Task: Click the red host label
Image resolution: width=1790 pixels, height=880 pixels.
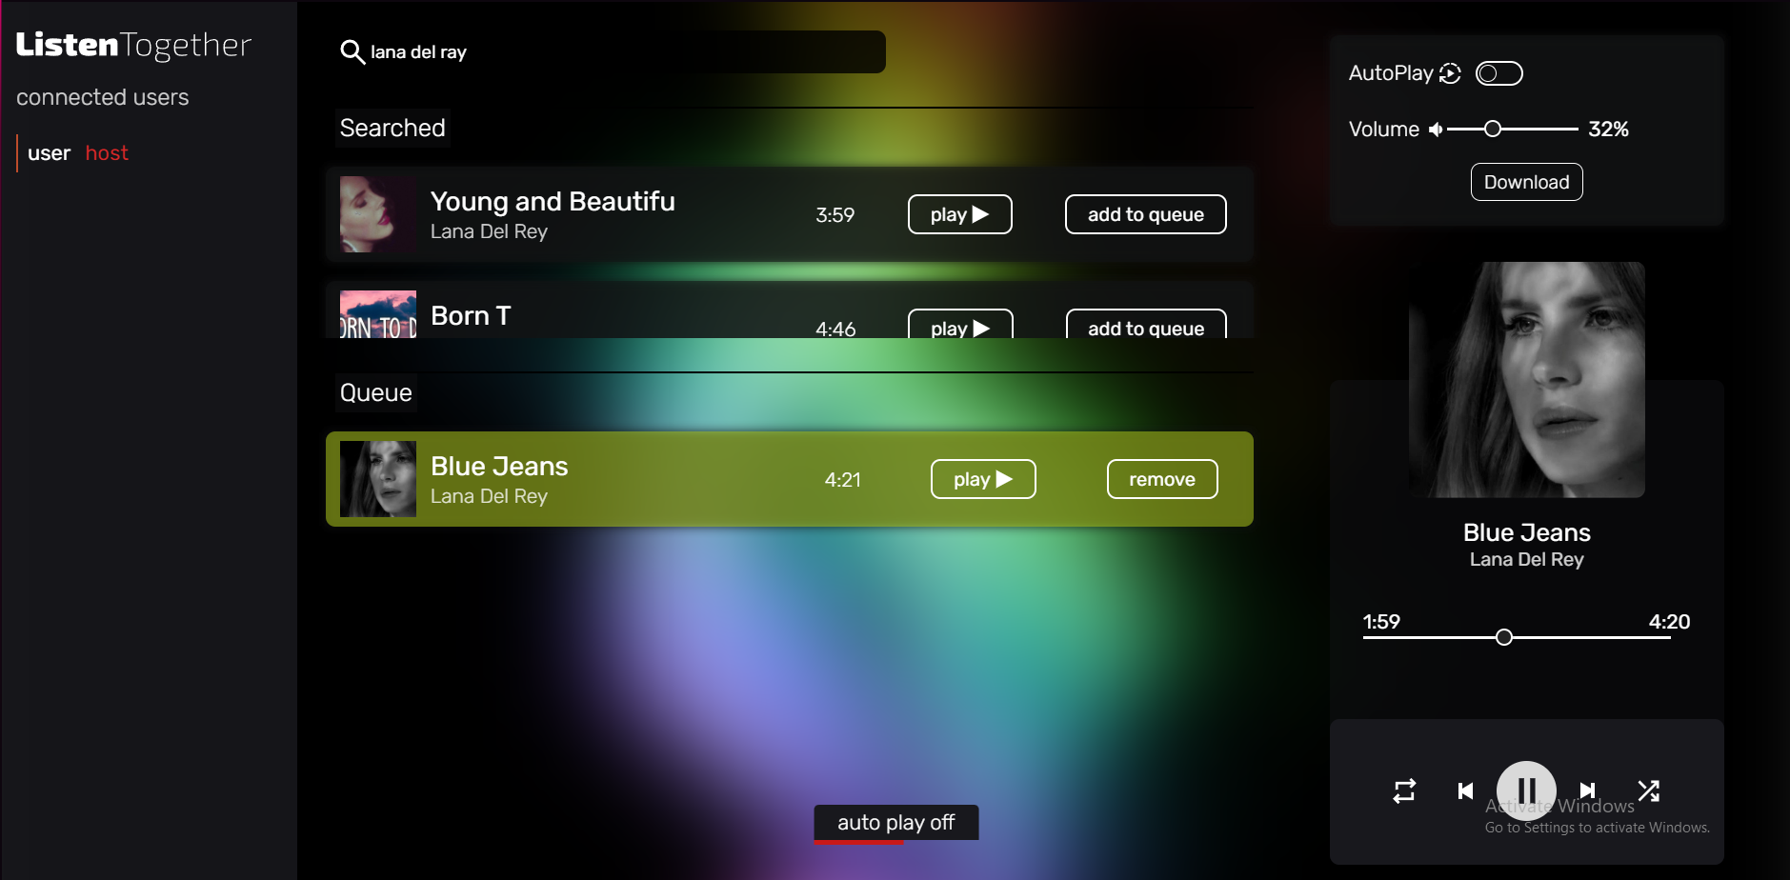Action: click(x=107, y=153)
